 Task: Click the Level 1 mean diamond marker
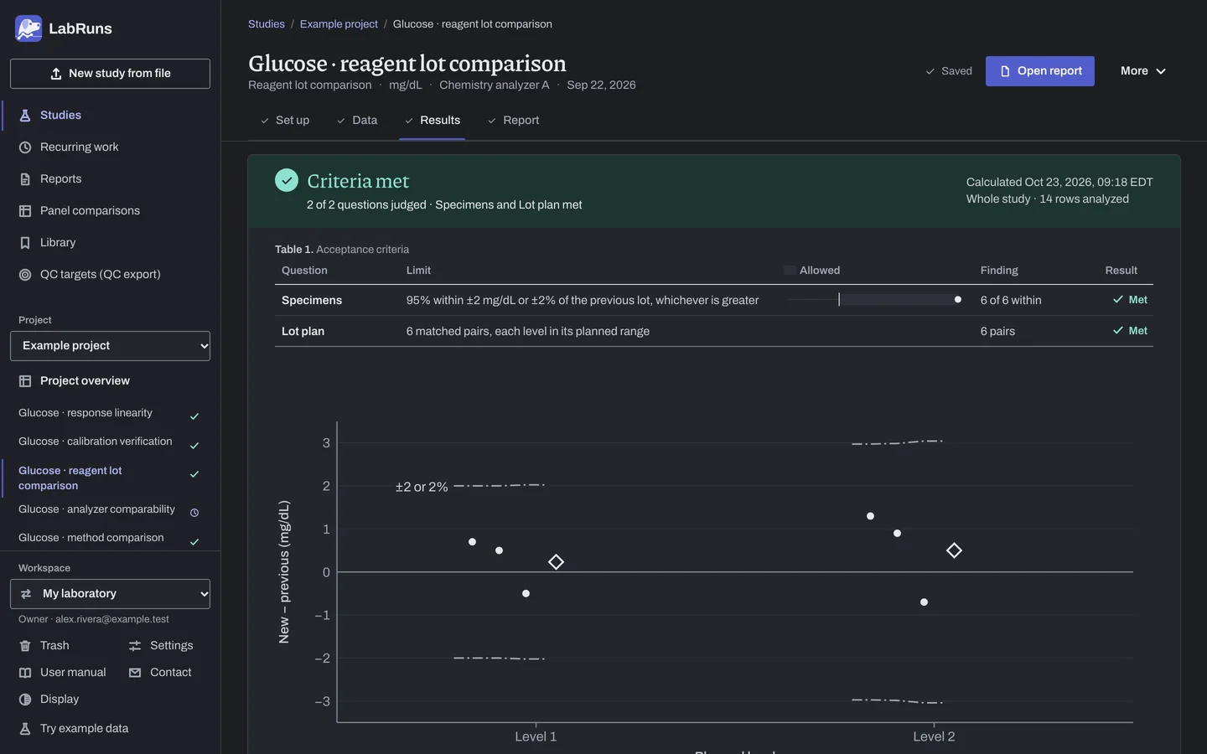tap(556, 562)
